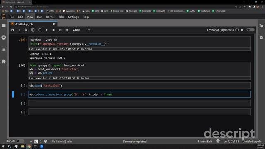
Task: Click 'Untitled.ipynb' in status bar
Action: 252,142
